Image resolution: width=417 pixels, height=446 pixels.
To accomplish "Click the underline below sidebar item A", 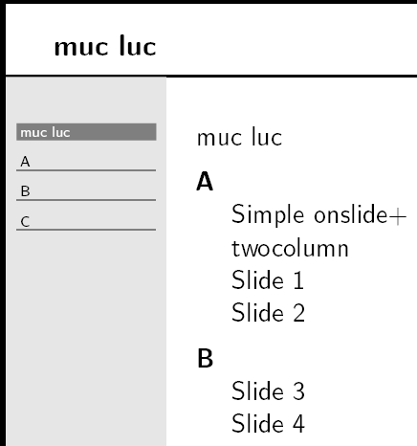I will click(x=86, y=170).
